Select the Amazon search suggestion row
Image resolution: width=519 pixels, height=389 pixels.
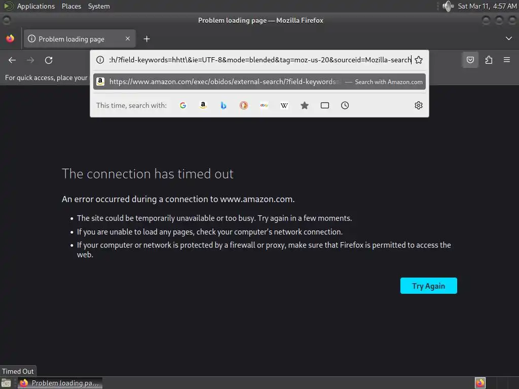pyautogui.click(x=259, y=82)
